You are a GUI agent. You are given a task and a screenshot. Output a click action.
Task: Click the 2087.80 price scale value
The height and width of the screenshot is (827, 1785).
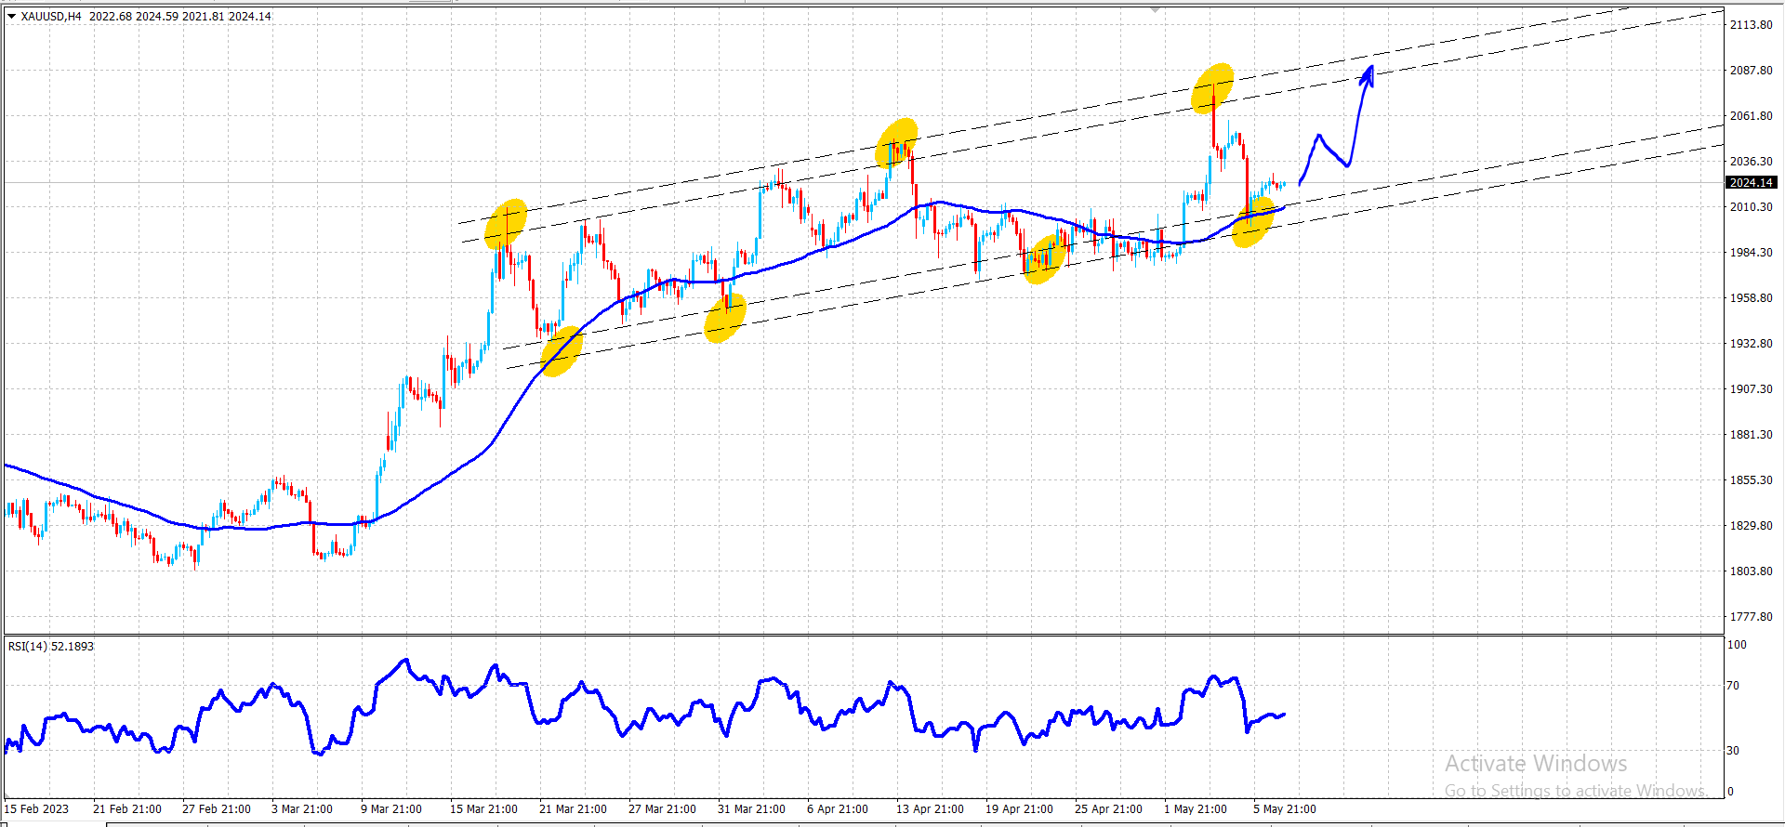(x=1752, y=71)
